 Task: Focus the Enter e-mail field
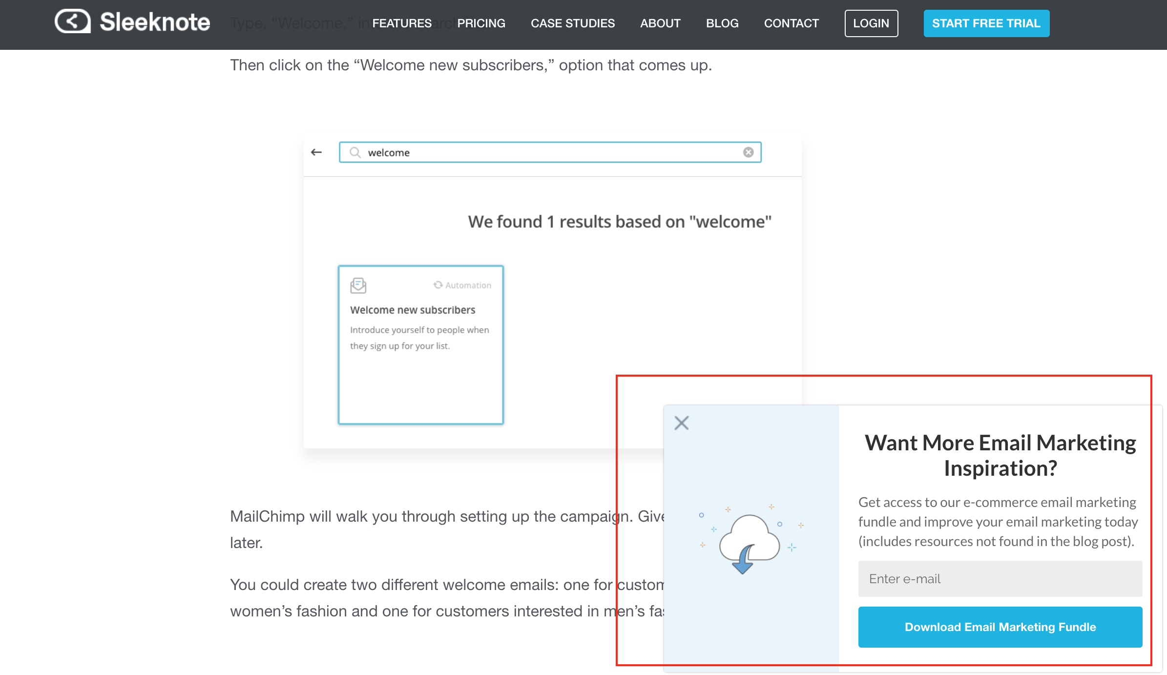pyautogui.click(x=1000, y=579)
